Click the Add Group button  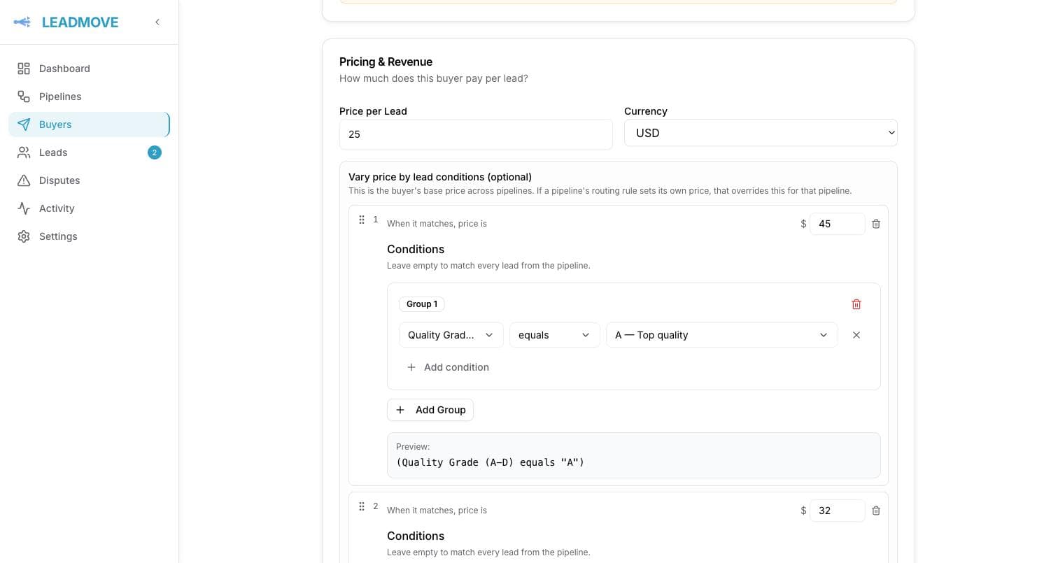pyautogui.click(x=430, y=410)
